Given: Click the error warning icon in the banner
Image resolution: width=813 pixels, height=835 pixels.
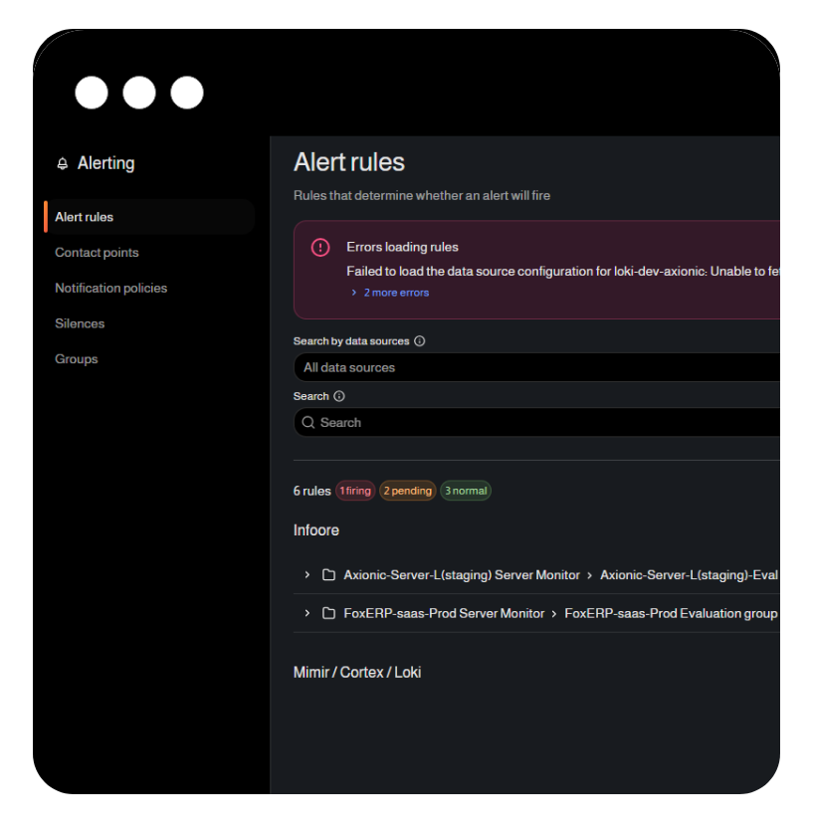Looking at the screenshot, I should pos(320,248).
